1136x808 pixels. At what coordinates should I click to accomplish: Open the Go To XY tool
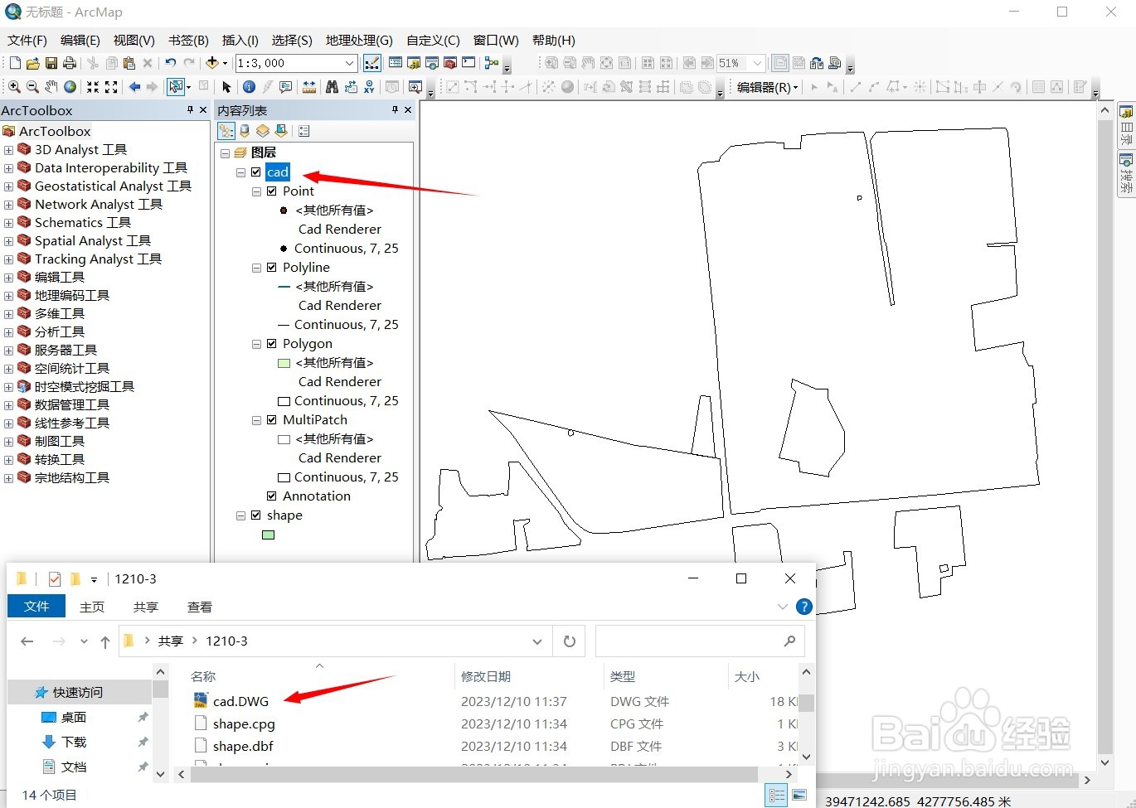[370, 86]
